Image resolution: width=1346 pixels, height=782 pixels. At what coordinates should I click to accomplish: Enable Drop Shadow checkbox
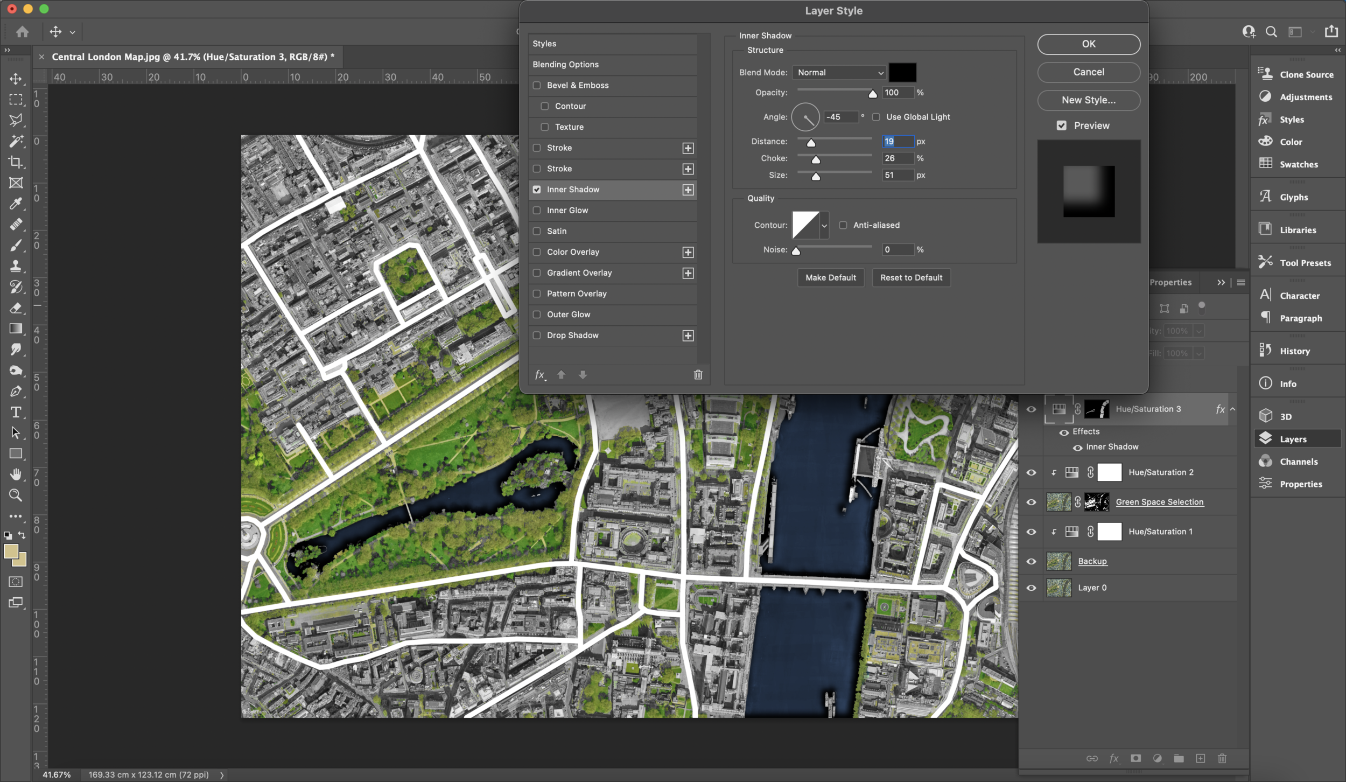[537, 335]
